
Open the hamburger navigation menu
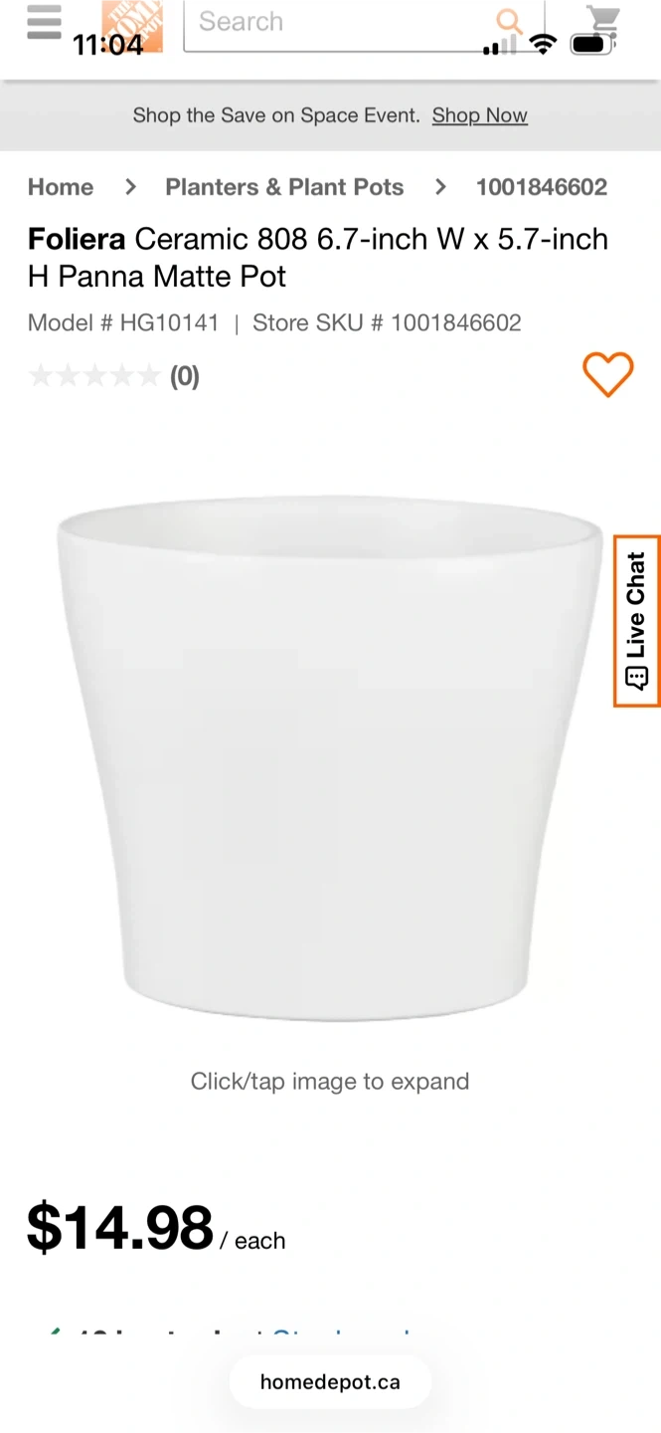44,22
